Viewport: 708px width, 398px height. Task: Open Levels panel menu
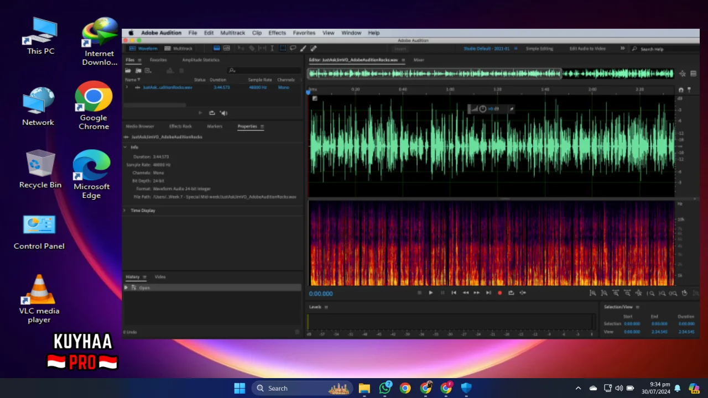[x=326, y=307]
